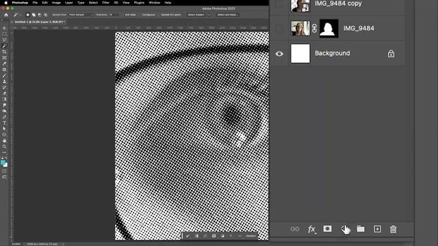This screenshot has width=438, height=246.
Task: Select the Spot Healing Brush tool
Action: (x=4, y=70)
